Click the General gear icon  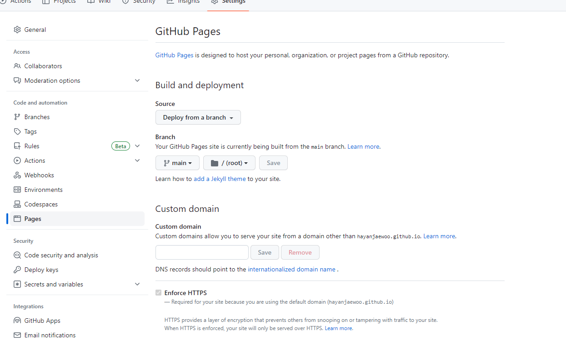tap(17, 30)
